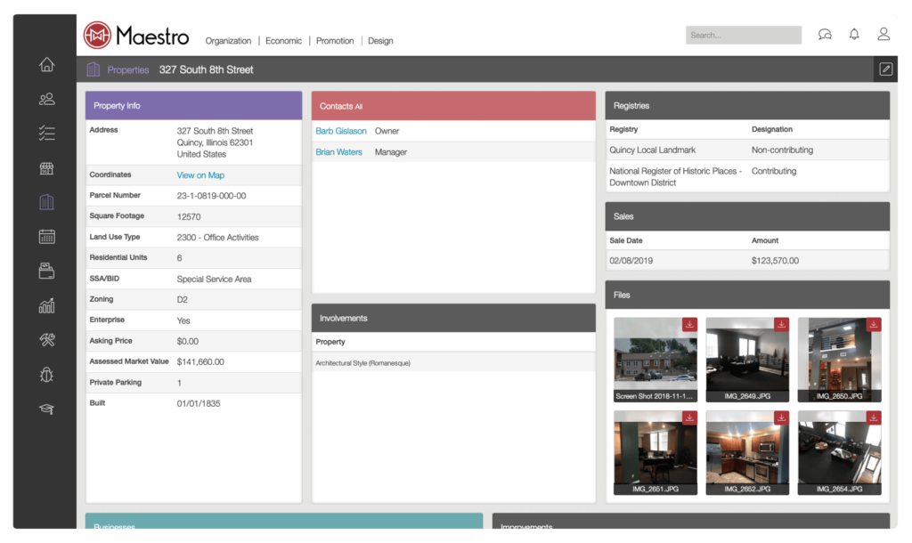The width and height of the screenshot is (912, 543).
Task: Open the tools and settings wrench icon
Action: point(45,340)
